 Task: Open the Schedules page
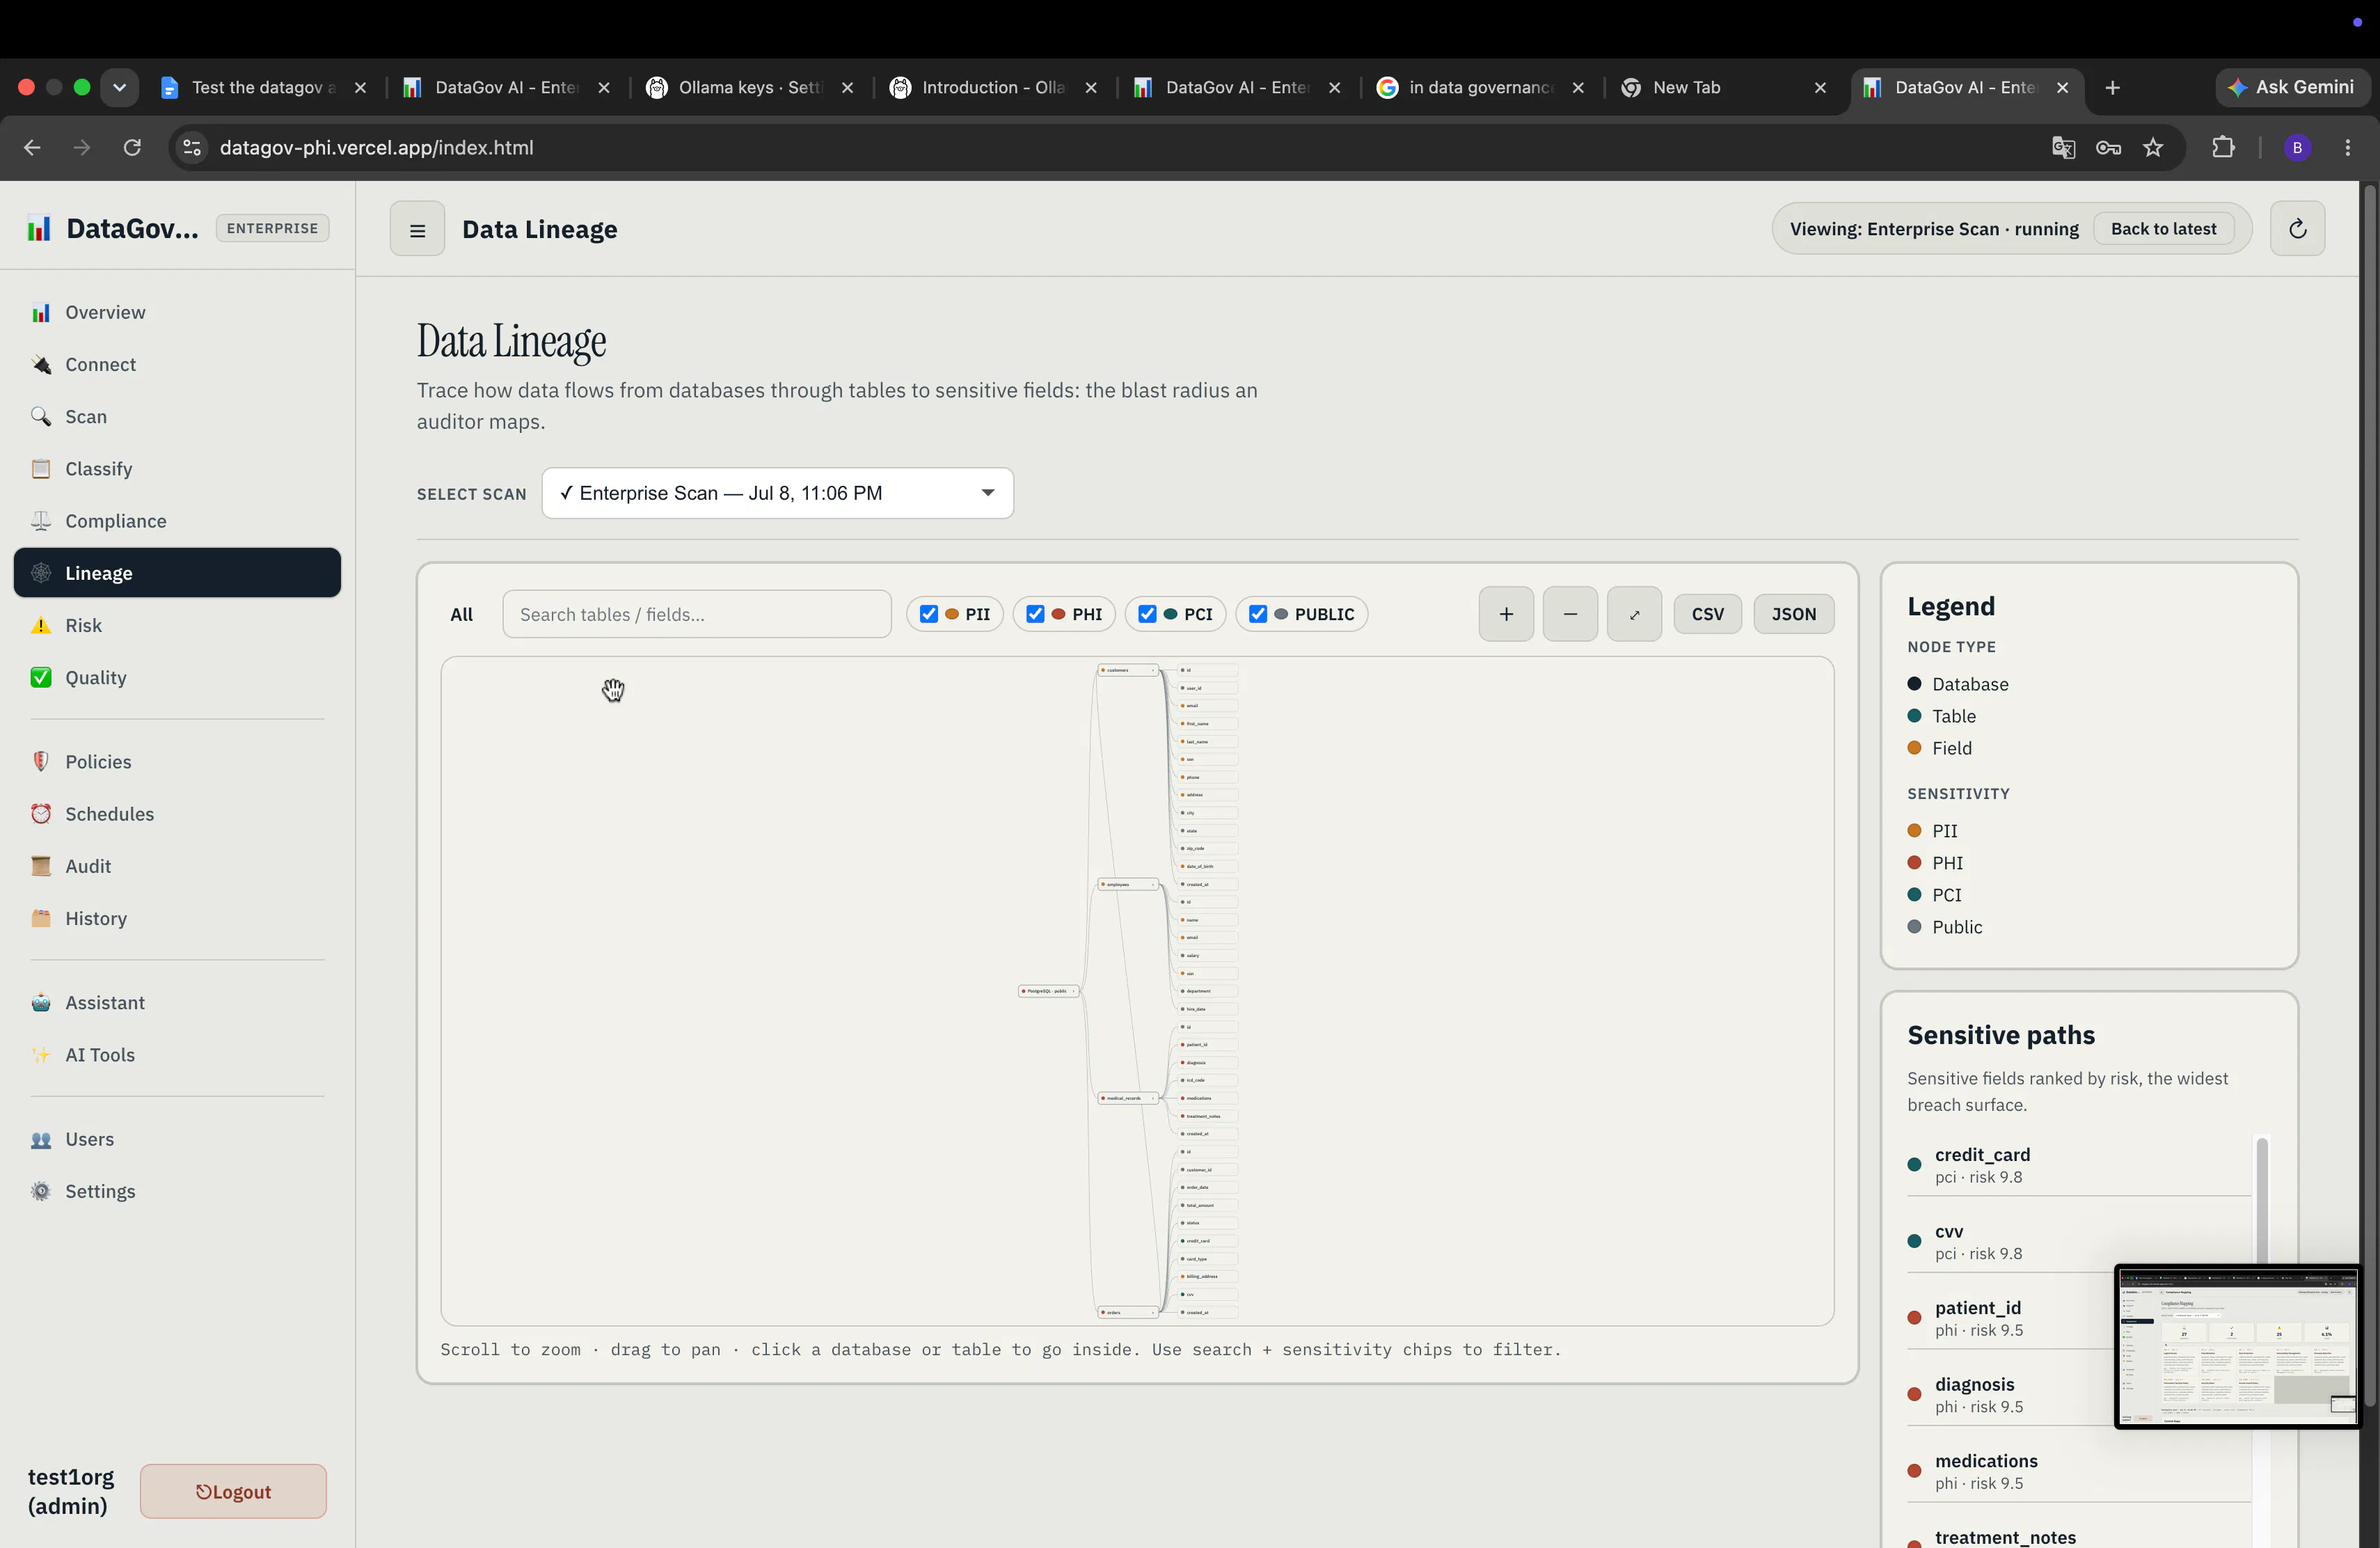coord(177,813)
